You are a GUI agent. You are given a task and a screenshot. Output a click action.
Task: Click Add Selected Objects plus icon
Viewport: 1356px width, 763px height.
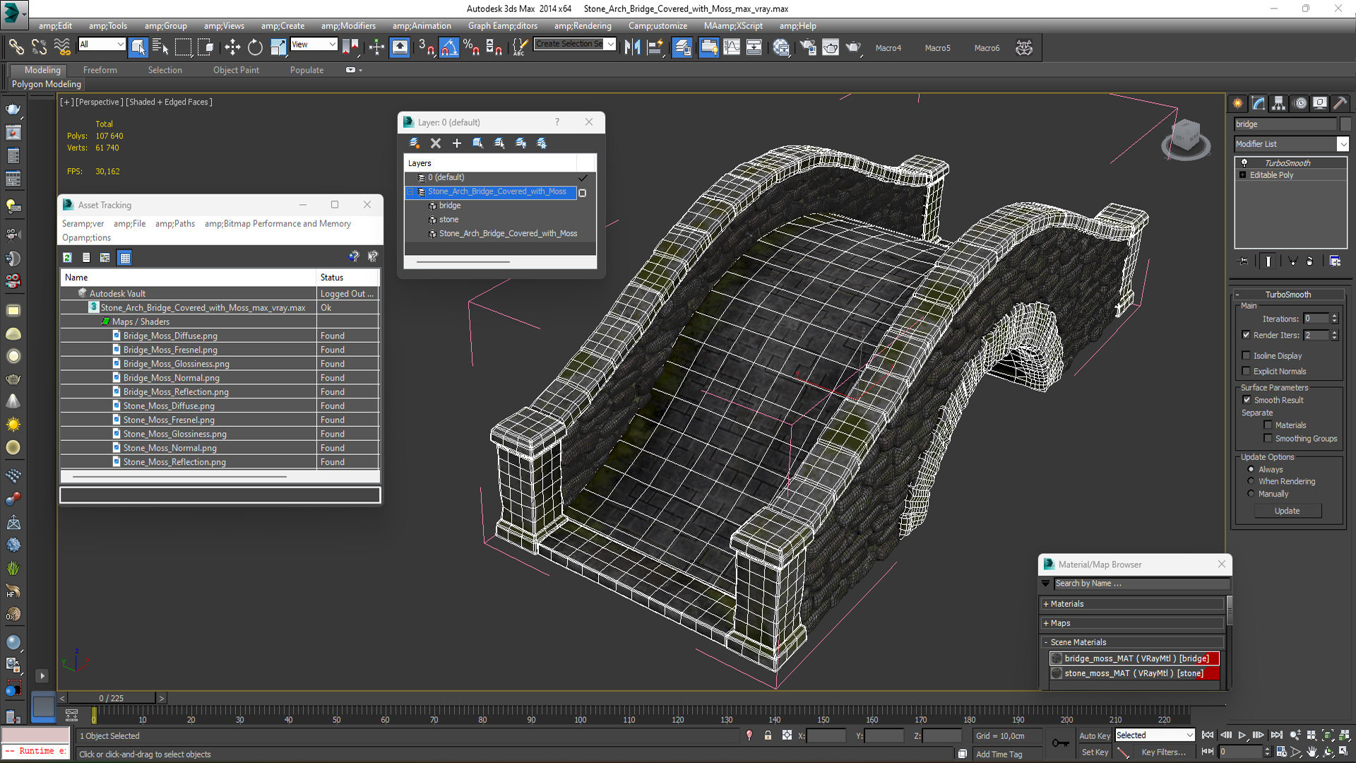click(x=457, y=143)
